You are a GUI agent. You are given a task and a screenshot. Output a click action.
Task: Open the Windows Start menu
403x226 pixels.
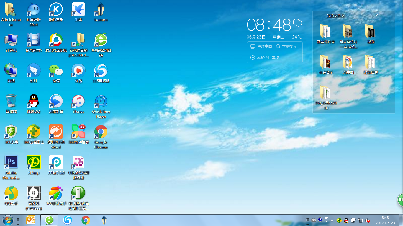coord(8,220)
